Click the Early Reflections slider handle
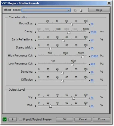This screenshot has height=126, width=114. coord(63,40)
